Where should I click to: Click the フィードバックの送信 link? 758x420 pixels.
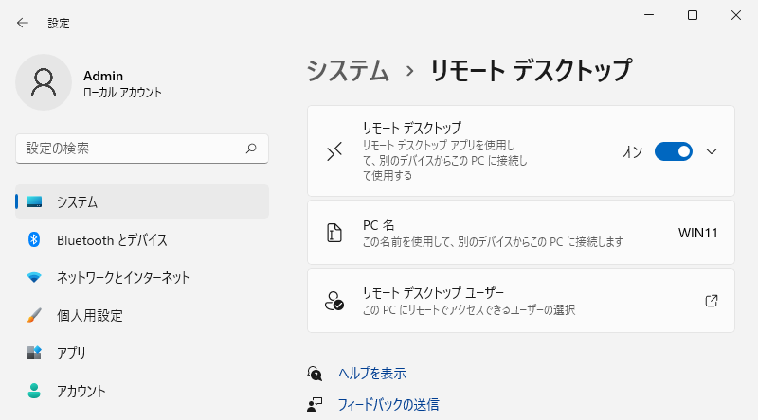click(388, 404)
